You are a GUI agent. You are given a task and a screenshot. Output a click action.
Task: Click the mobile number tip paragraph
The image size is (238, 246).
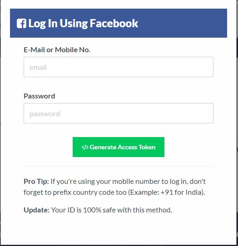(114, 187)
